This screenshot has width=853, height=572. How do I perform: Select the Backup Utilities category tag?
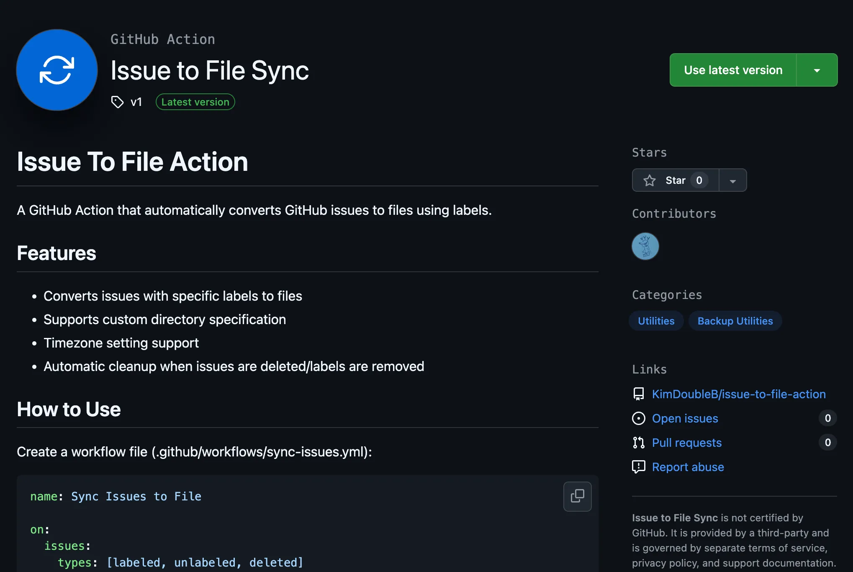735,321
